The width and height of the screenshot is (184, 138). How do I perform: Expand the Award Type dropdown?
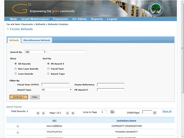pos(56,90)
